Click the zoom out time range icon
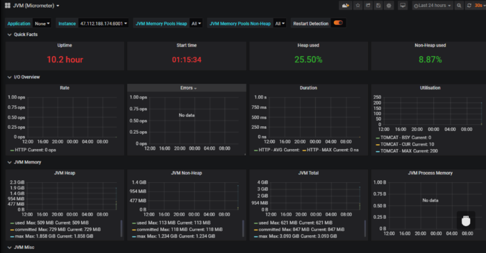 tap(459, 6)
